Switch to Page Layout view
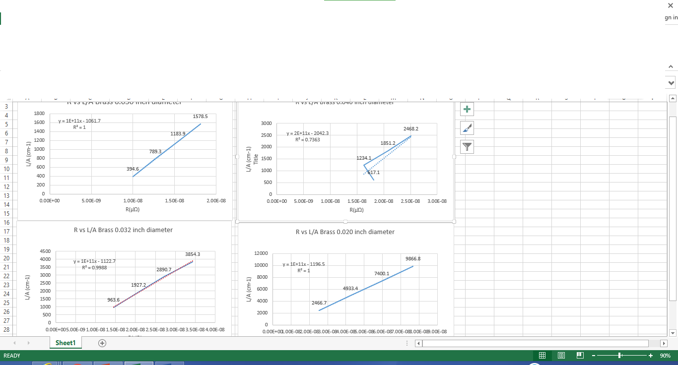The height and width of the screenshot is (365, 678). [x=561, y=356]
